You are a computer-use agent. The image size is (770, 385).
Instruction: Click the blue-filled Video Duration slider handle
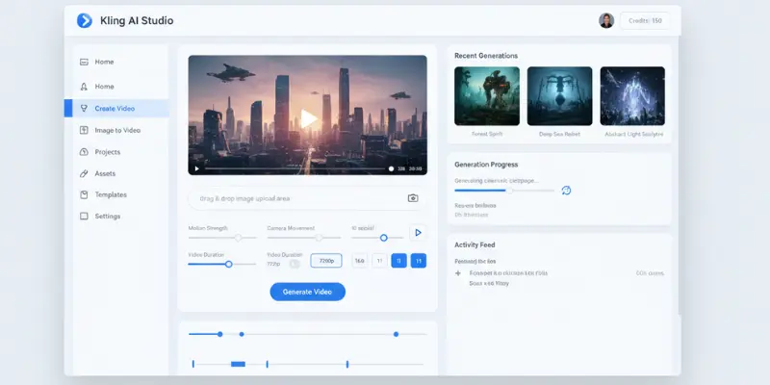[228, 264]
